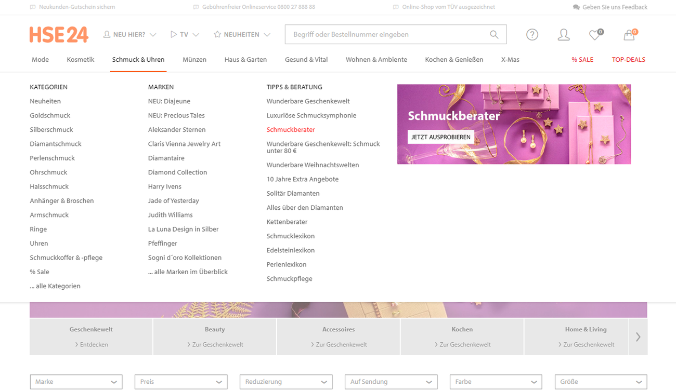Click '... alle Marken im Überblick' link
The image size is (676, 391).
188,272
